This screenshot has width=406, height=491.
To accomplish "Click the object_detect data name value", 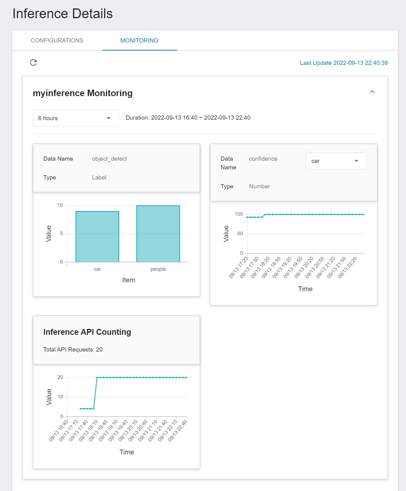I will click(110, 159).
